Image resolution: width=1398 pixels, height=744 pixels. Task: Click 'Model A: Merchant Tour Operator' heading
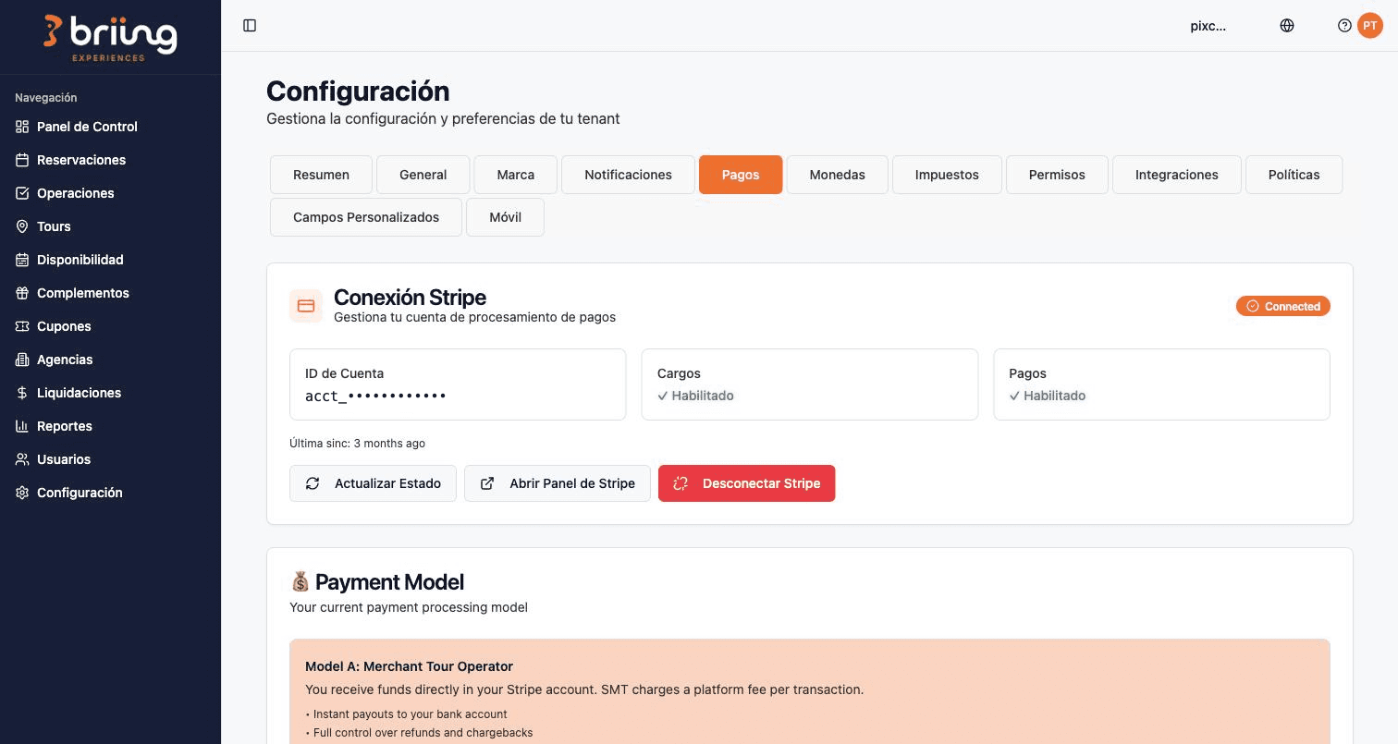point(409,666)
